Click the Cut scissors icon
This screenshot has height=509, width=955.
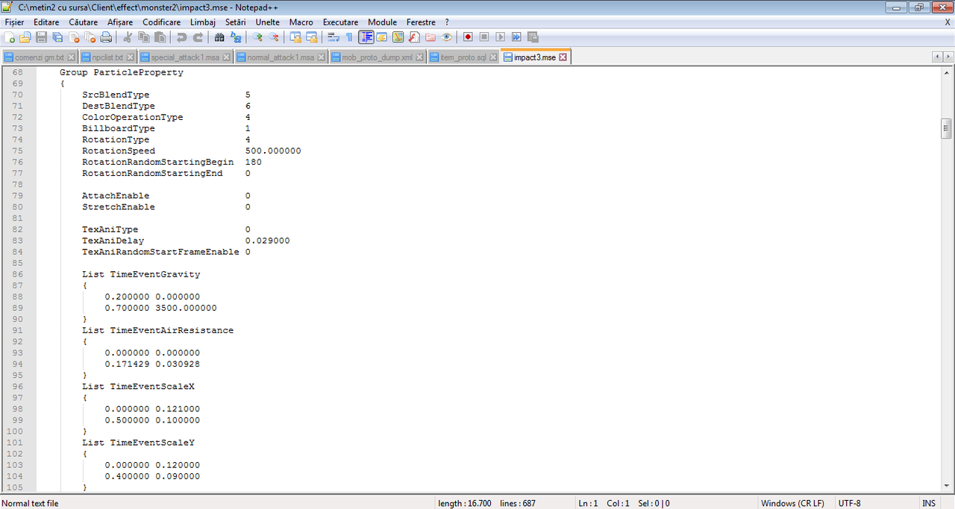128,37
